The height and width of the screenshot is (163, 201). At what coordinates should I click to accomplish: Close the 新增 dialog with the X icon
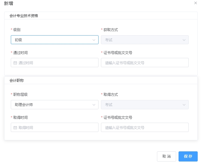[196, 3]
